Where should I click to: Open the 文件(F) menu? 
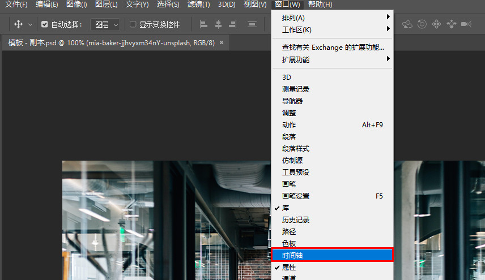tap(16, 5)
